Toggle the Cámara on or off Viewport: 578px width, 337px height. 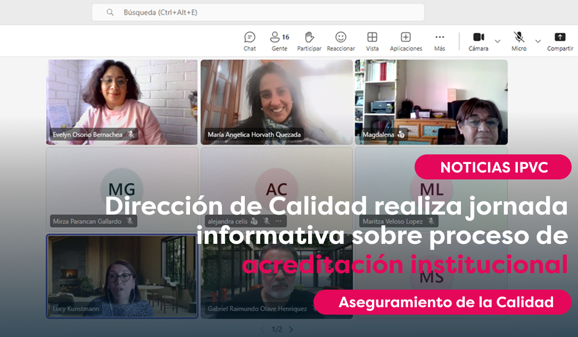pyautogui.click(x=478, y=37)
